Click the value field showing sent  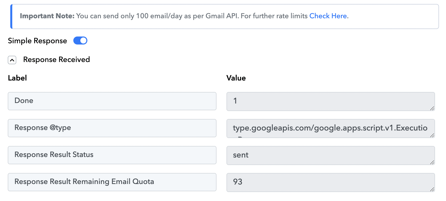pos(331,155)
